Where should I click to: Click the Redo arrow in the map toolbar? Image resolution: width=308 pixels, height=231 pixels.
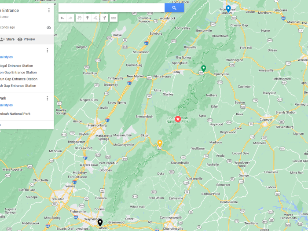click(x=70, y=18)
